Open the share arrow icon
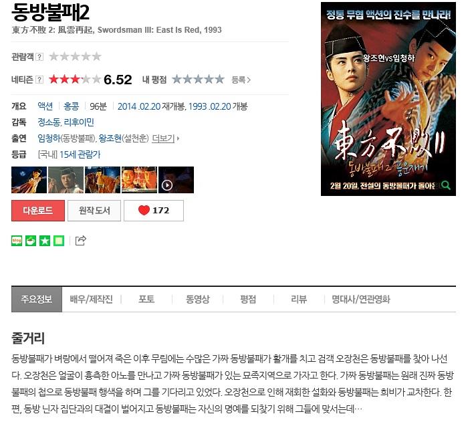The width and height of the screenshot is (468, 422). 81,240
